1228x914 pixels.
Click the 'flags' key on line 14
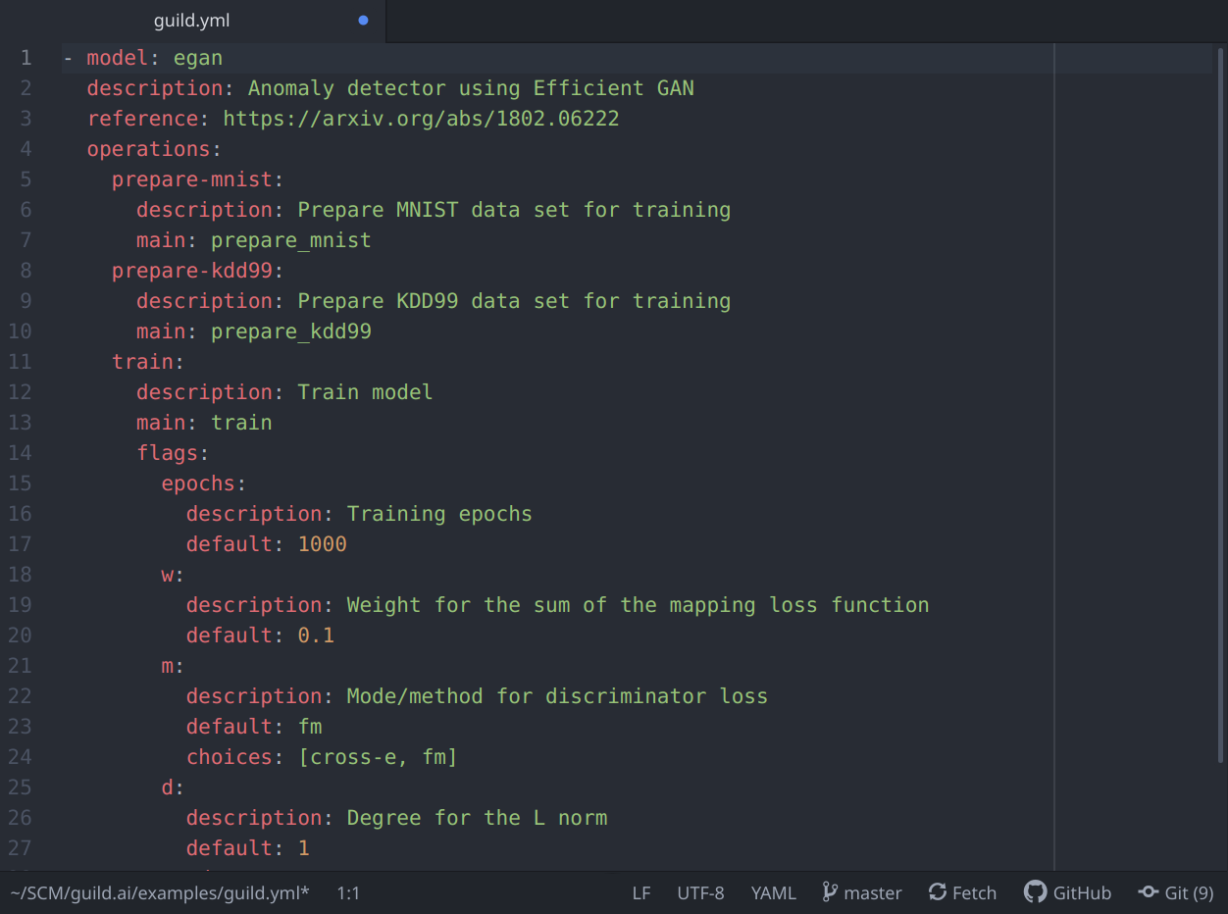[x=167, y=453]
